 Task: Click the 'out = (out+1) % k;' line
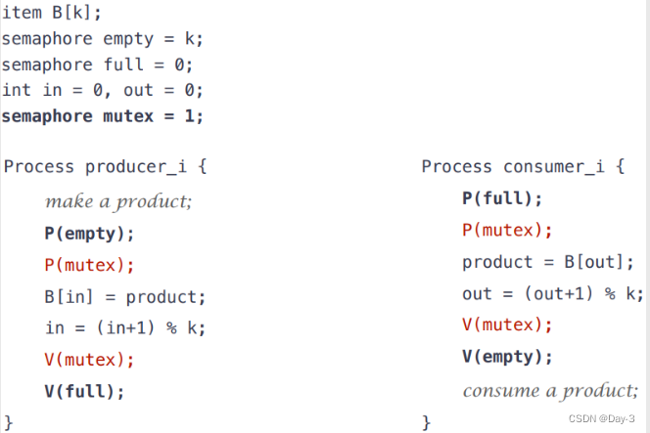click(553, 293)
